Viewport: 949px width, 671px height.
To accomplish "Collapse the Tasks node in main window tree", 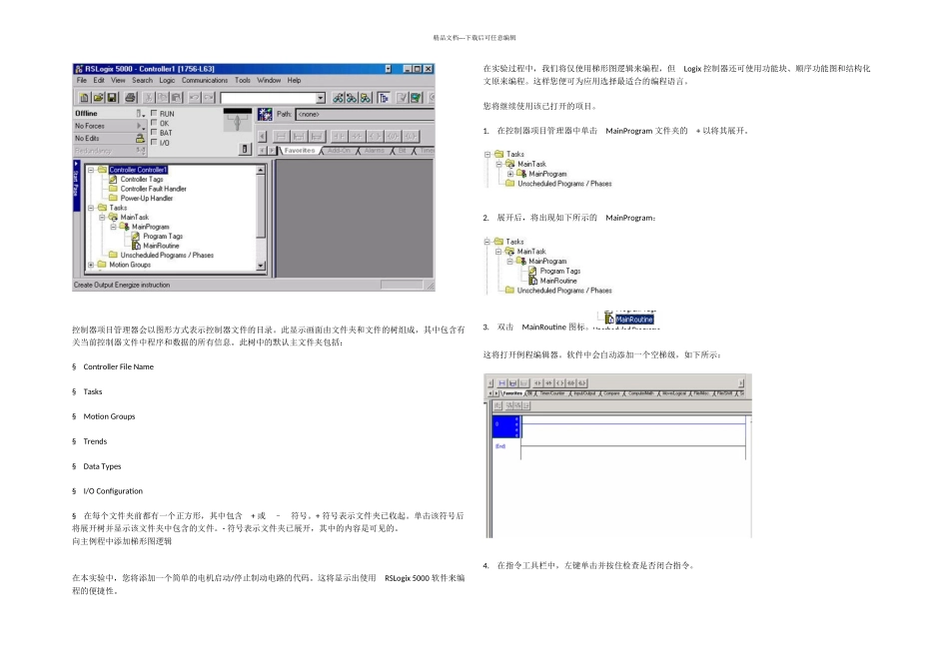I will 91,208.
